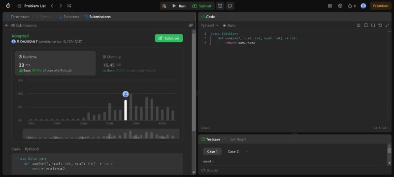The height and width of the screenshot is (177, 394).
Task: Go back to All Submissions
Action: coord(21,26)
